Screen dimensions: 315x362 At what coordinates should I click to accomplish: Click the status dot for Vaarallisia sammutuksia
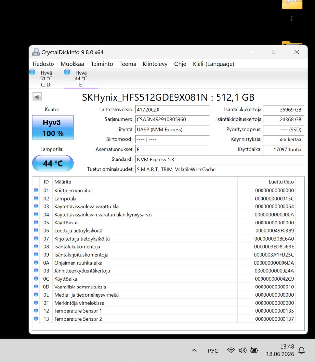coord(36,287)
